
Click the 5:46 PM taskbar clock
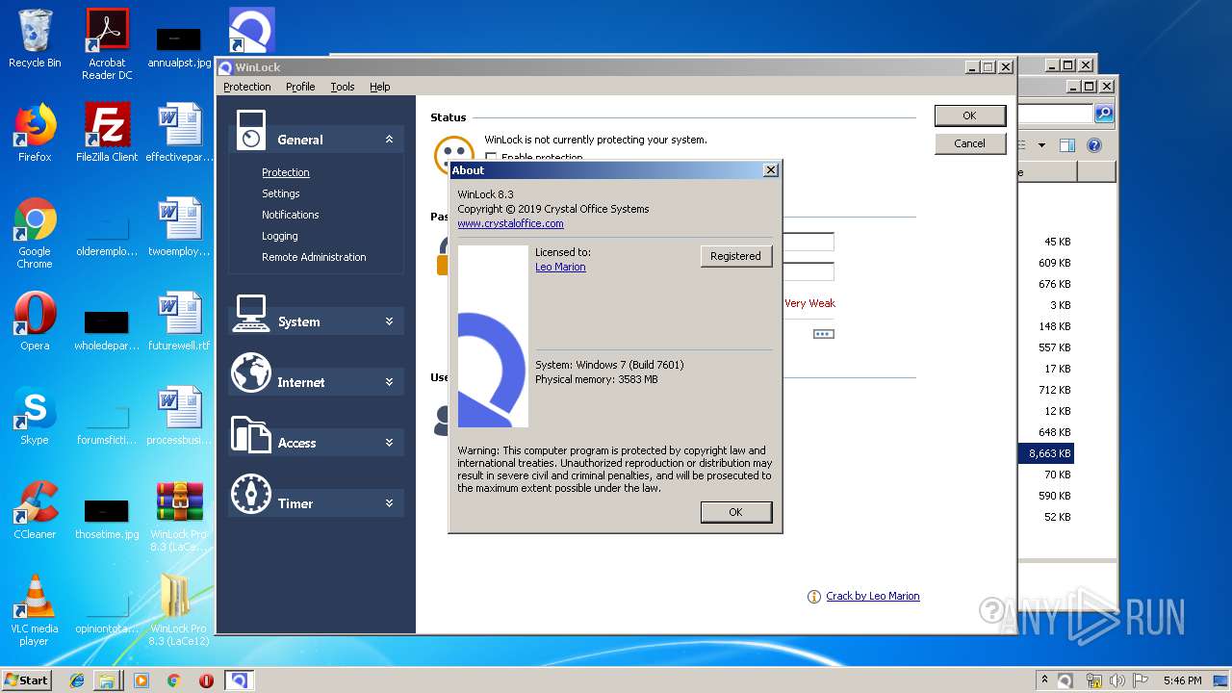click(1182, 680)
